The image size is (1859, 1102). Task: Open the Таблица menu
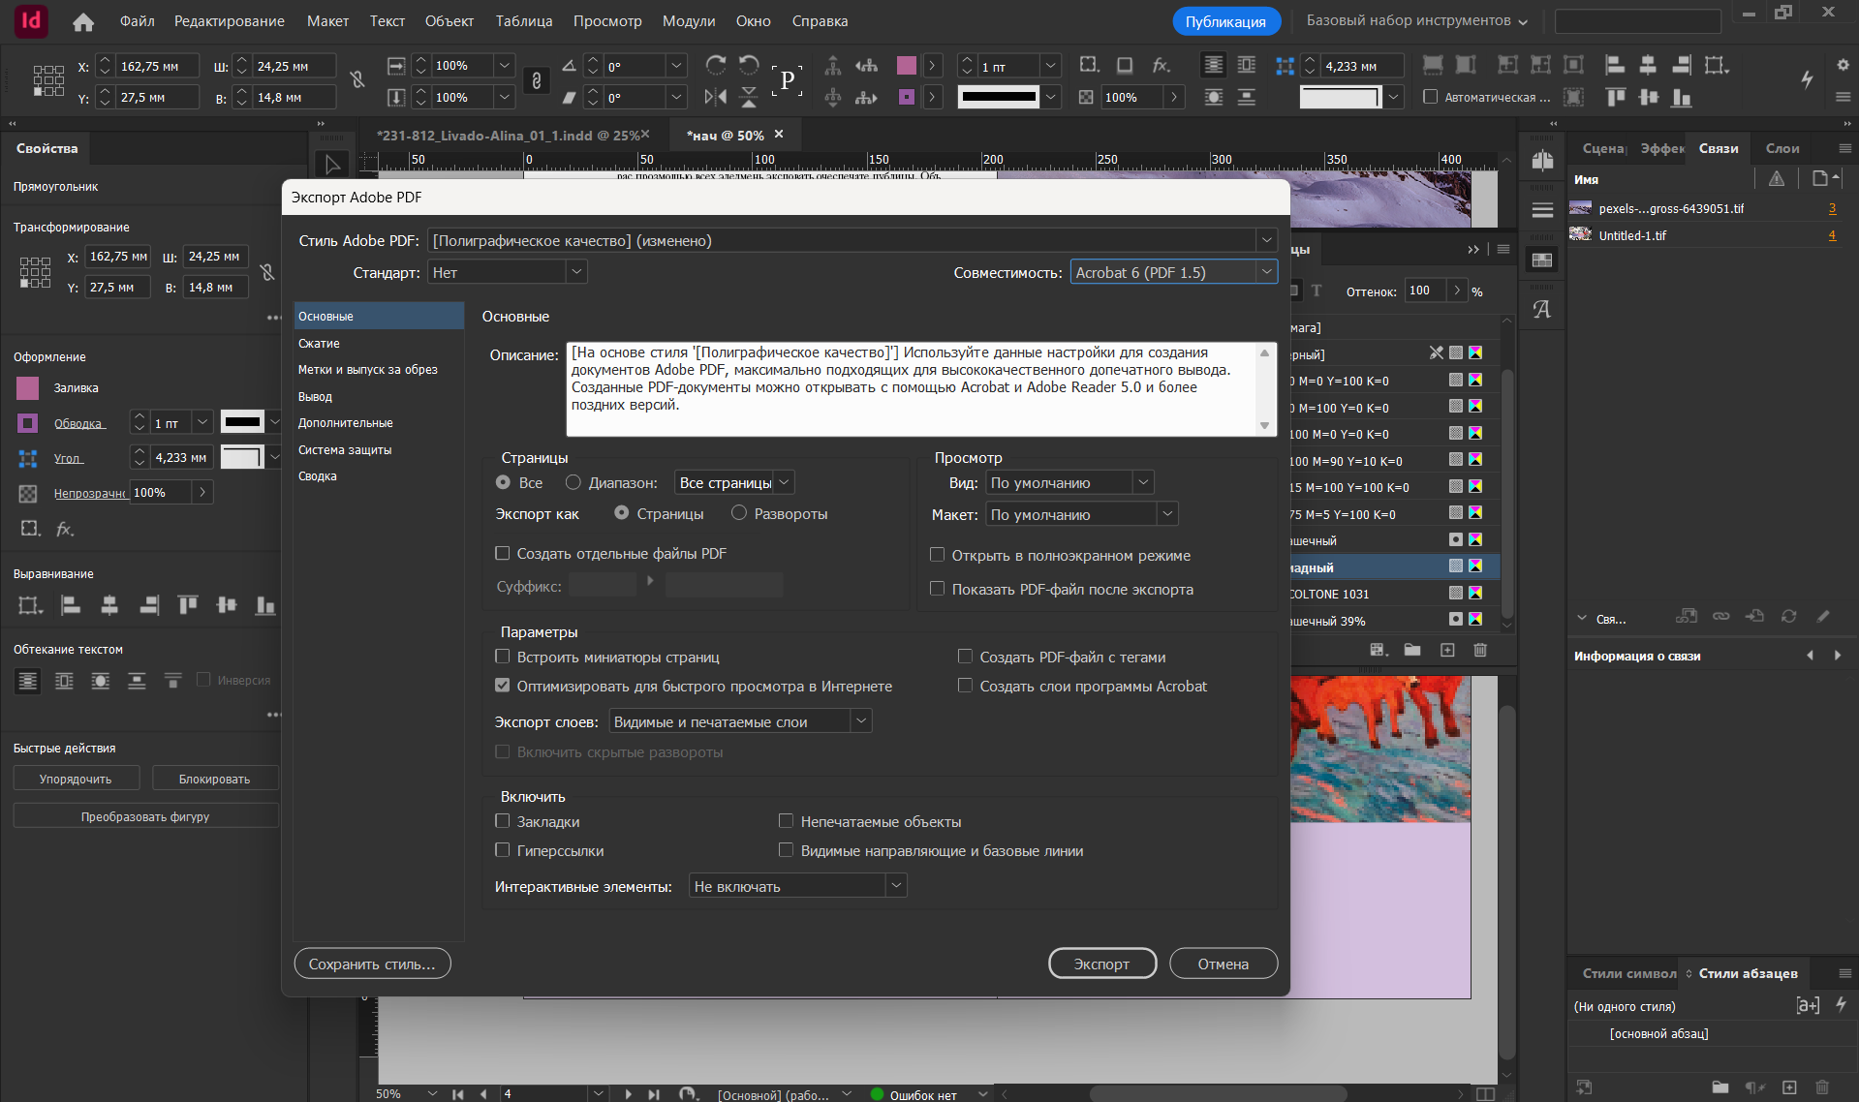coord(524,20)
